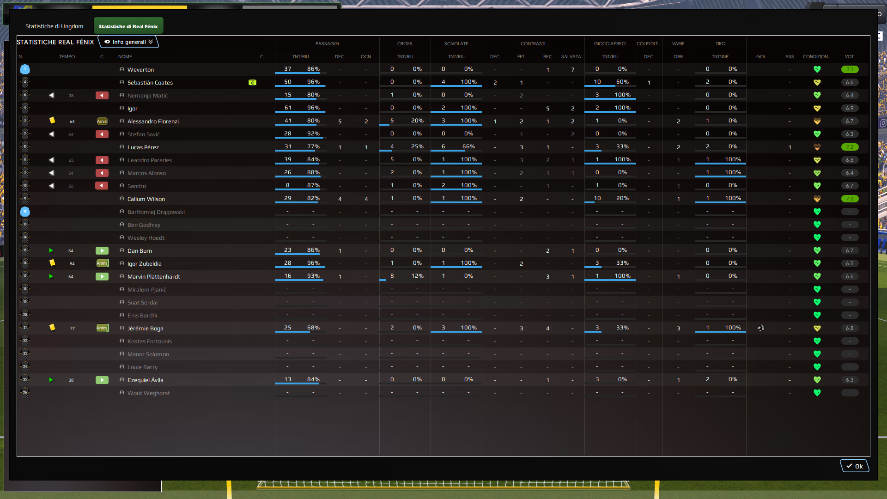Open player Sebastián Coates

(150, 83)
